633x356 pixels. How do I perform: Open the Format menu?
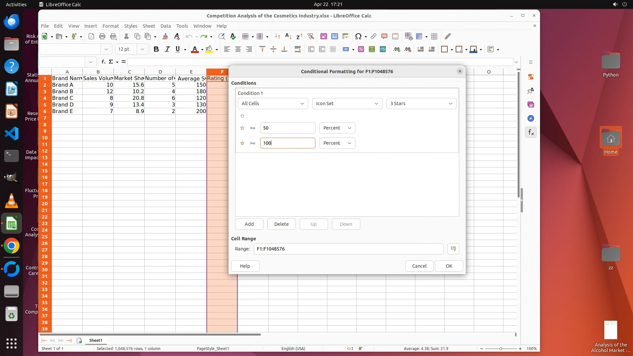point(110,26)
